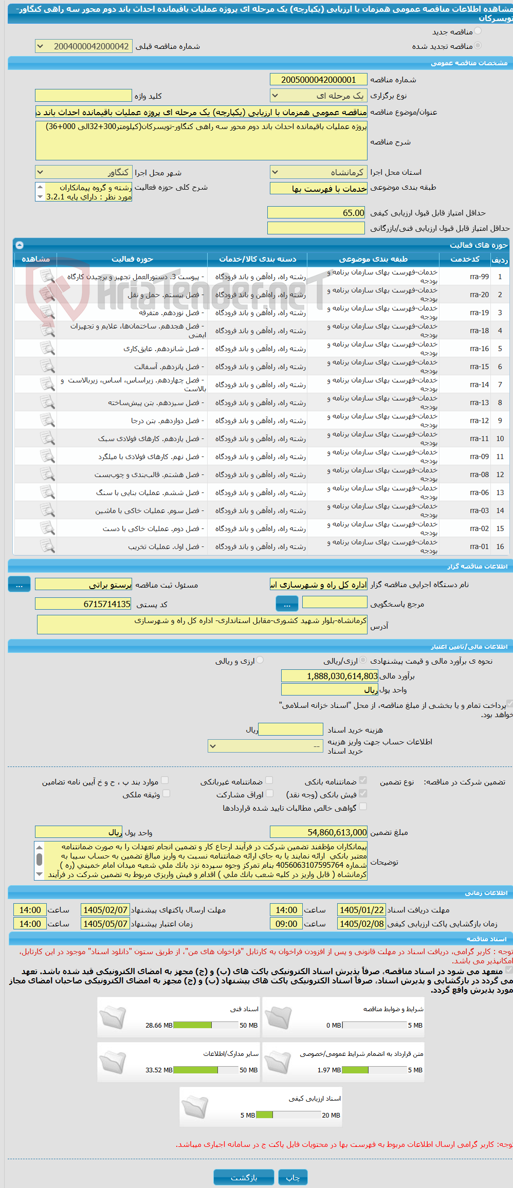Open view icon for row rra-18
The image size is (513, 1188).
tap(47, 331)
